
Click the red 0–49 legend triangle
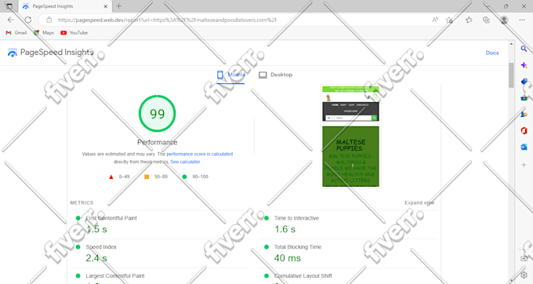(x=111, y=177)
